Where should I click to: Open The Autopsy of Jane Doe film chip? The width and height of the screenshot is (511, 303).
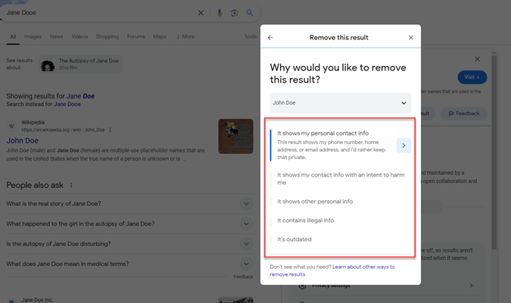pos(80,64)
